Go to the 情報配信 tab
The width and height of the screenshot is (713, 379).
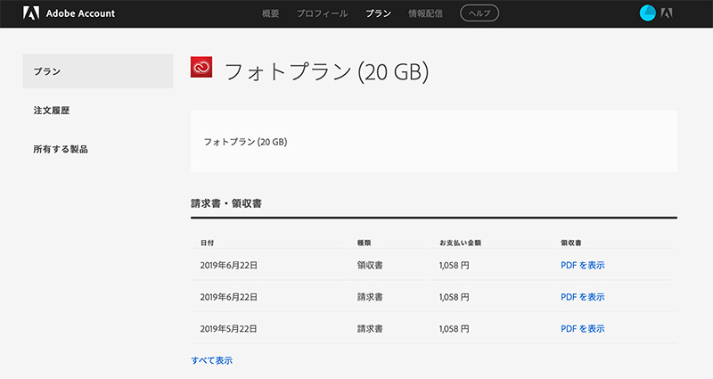pos(426,13)
